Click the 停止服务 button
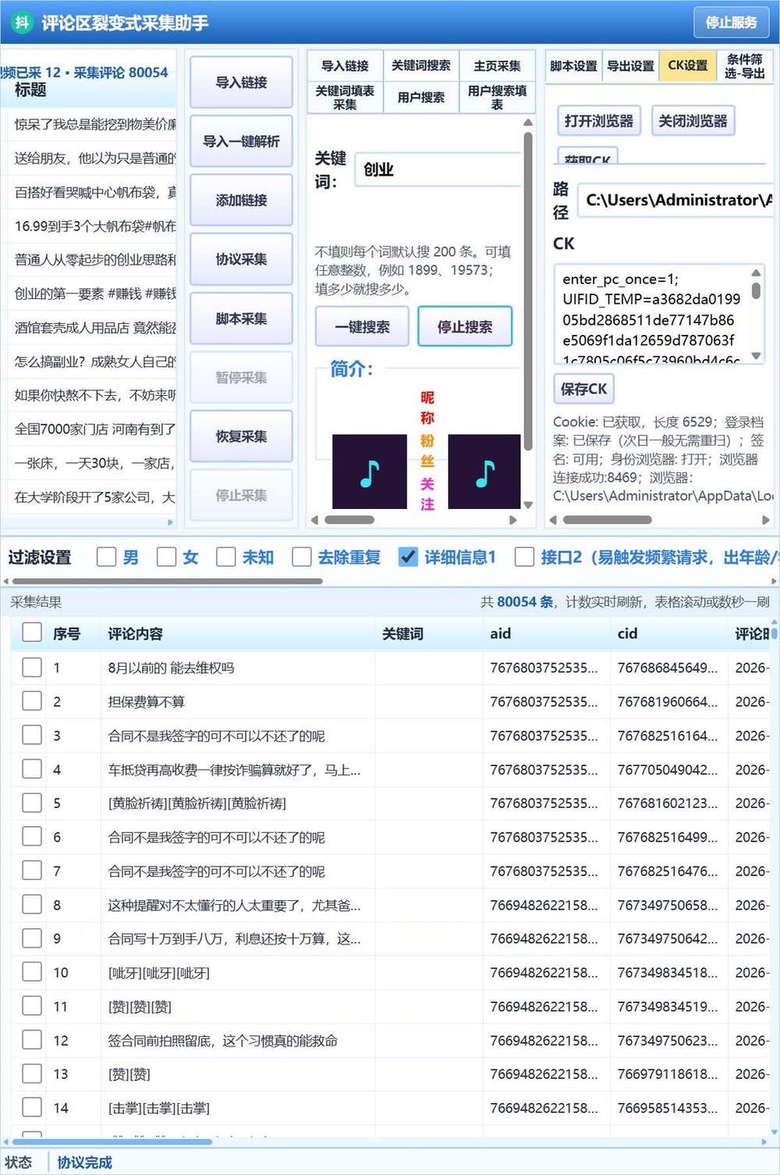The width and height of the screenshot is (780, 1175). [731, 23]
